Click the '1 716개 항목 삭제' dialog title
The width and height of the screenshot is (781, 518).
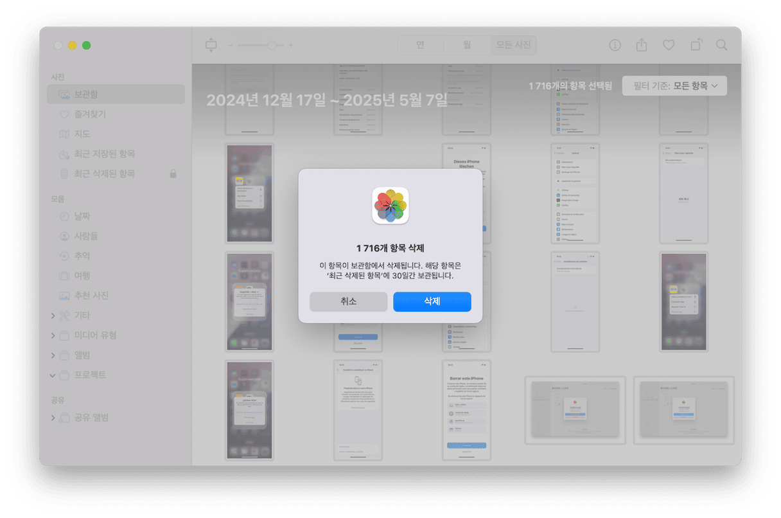point(390,248)
